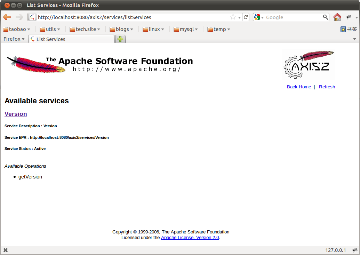Click the search magnifier icon

click(x=326, y=17)
